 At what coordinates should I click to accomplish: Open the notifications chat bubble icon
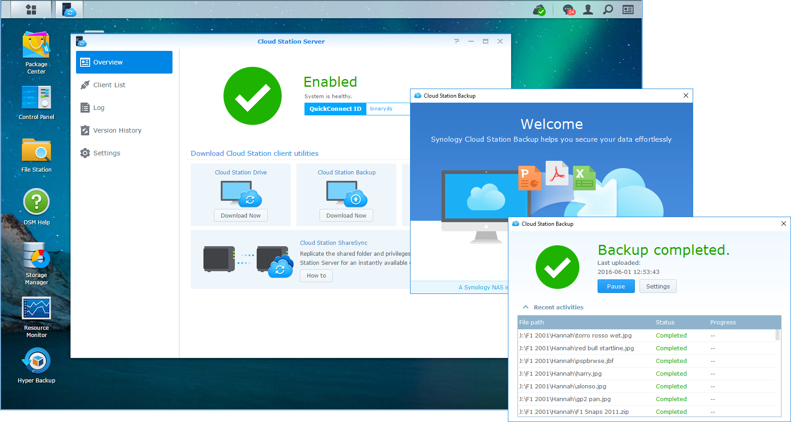(x=569, y=10)
